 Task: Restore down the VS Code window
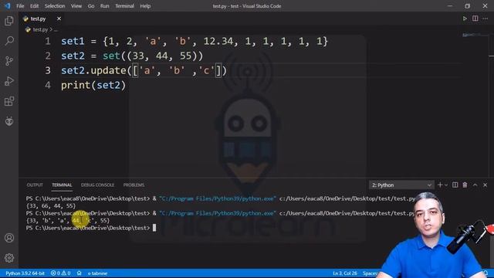click(467, 6)
